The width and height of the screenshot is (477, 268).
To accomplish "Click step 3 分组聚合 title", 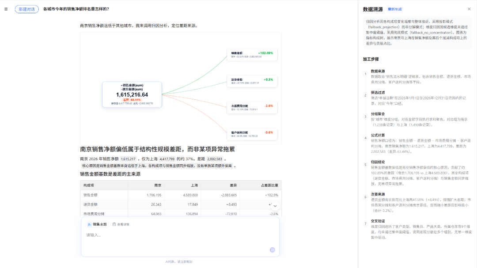I will click(378, 114).
